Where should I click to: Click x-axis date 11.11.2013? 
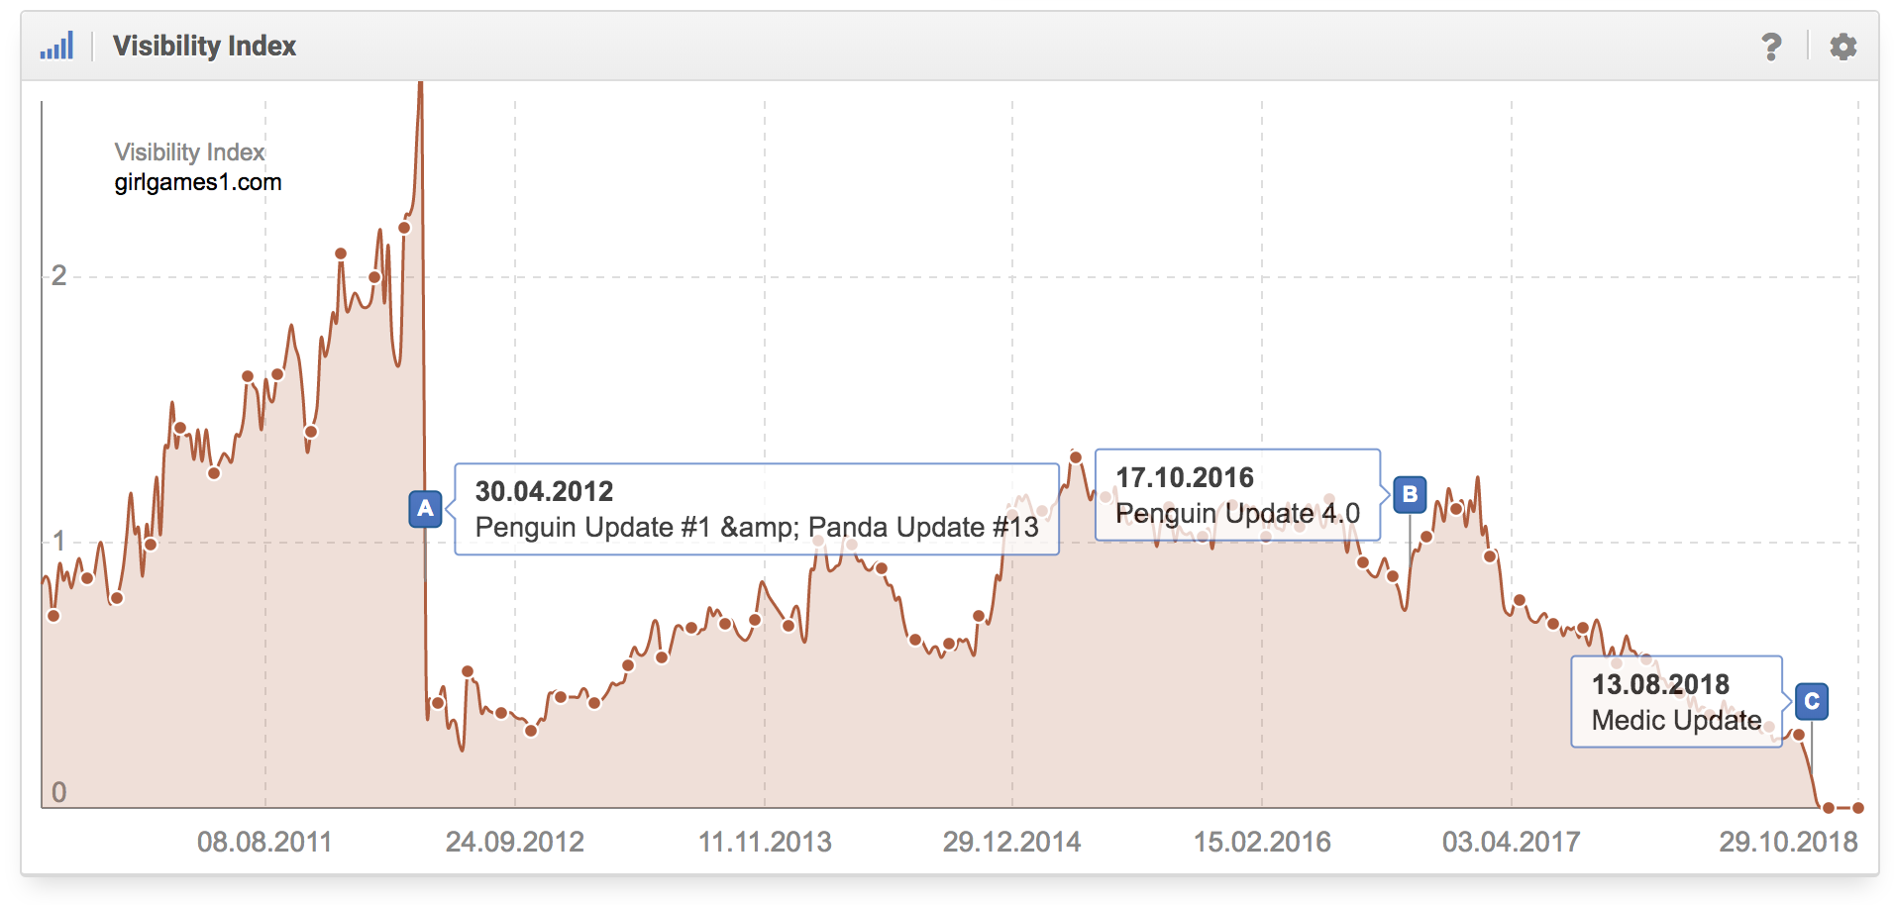pos(765,842)
